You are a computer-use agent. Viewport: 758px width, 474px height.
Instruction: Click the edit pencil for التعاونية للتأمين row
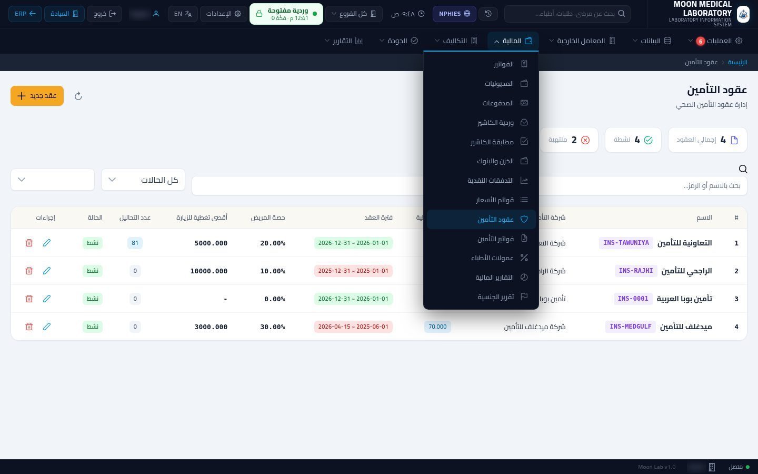47,243
